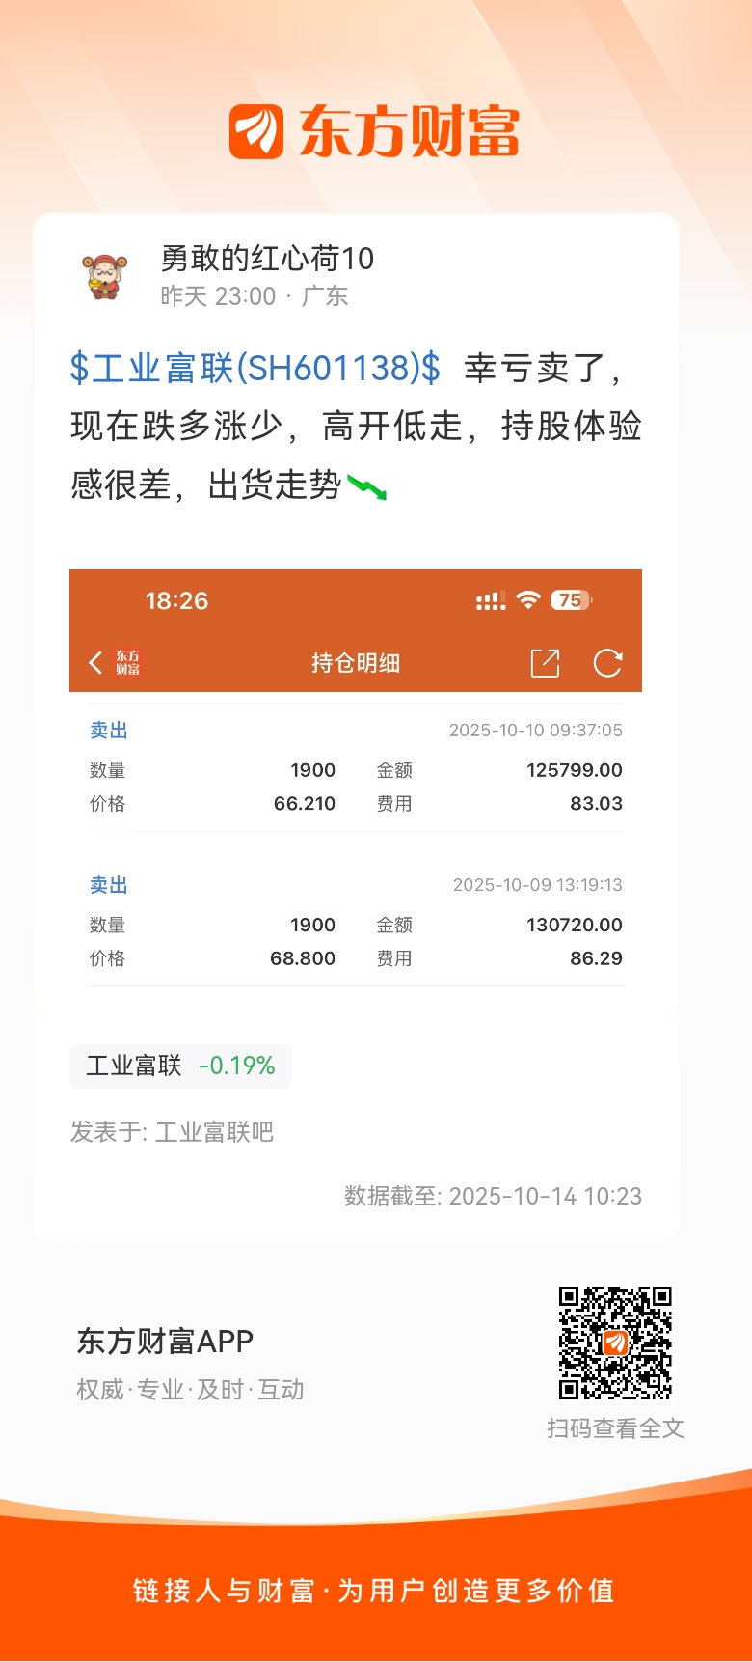Tap 数据截至: 2025-10-14 10:23 text

pyautogui.click(x=493, y=1196)
